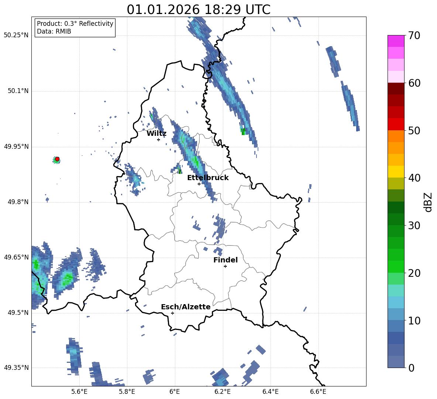437x399 pixels.
Task: Click the Wiltz city label
Action: click(x=156, y=134)
